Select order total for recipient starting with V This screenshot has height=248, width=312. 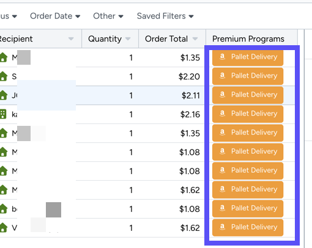(190, 228)
